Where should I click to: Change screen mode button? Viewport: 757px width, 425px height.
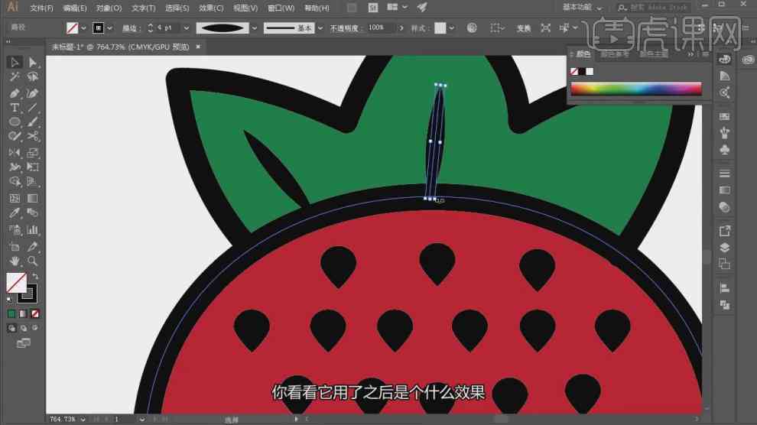23,343
